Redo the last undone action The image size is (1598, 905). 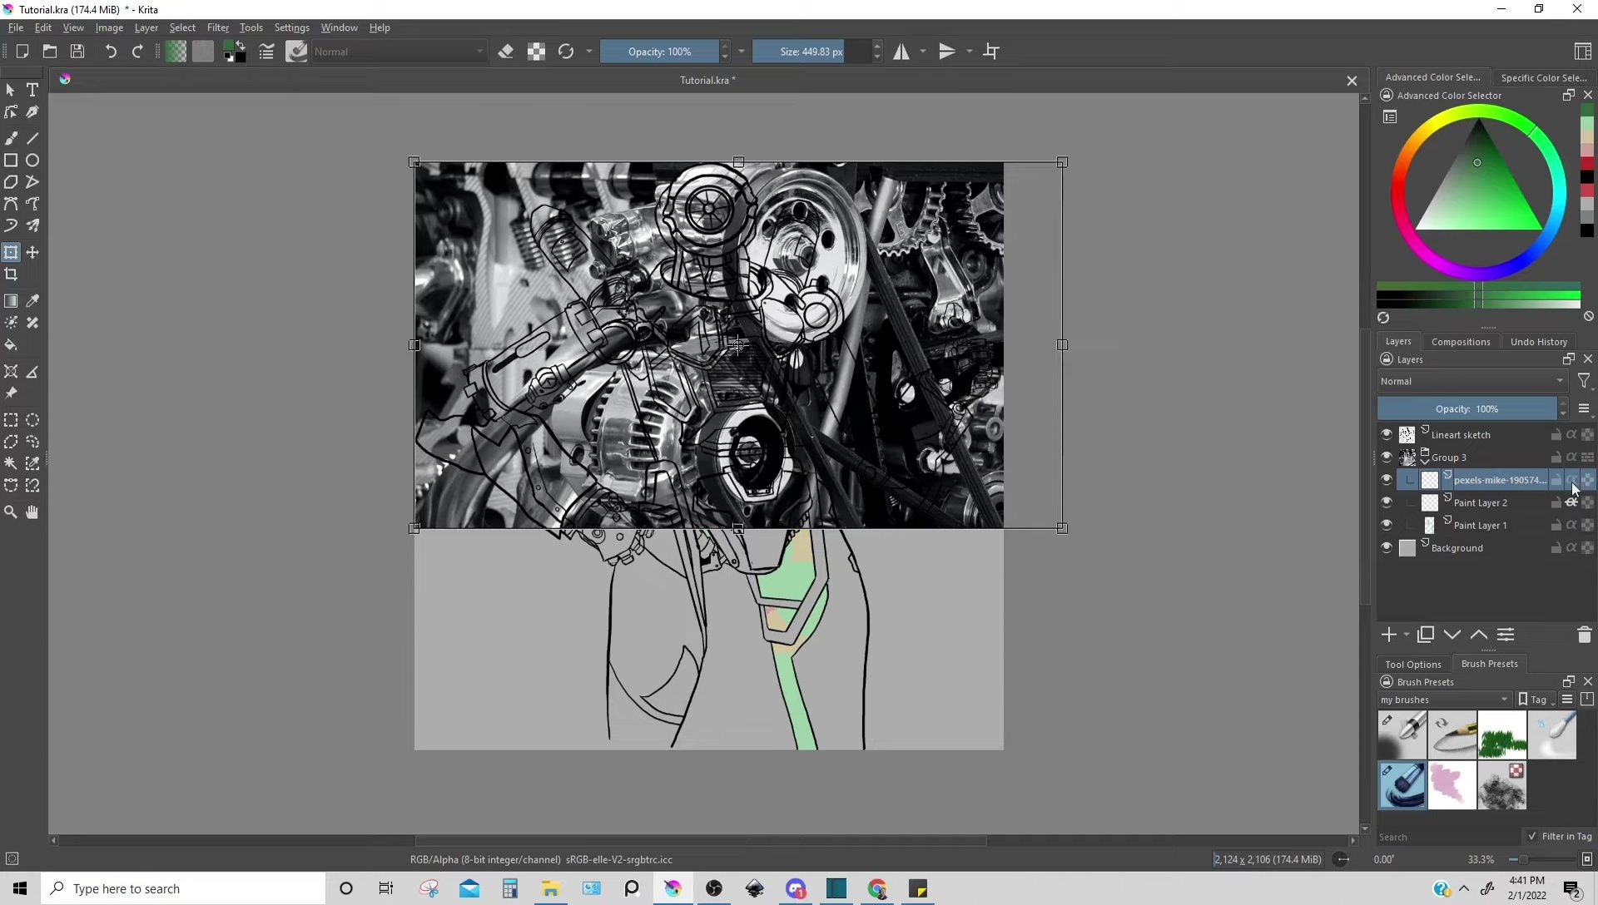click(137, 52)
